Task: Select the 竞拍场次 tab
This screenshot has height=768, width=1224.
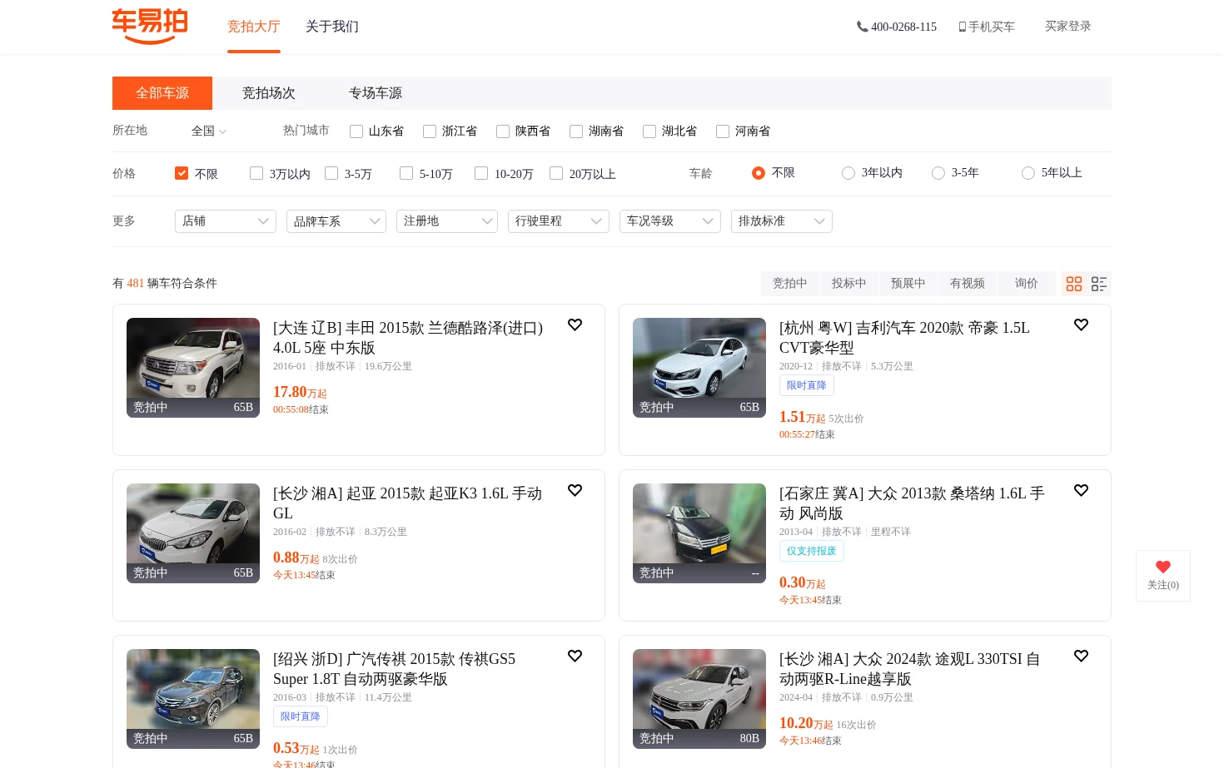Action: tap(269, 93)
